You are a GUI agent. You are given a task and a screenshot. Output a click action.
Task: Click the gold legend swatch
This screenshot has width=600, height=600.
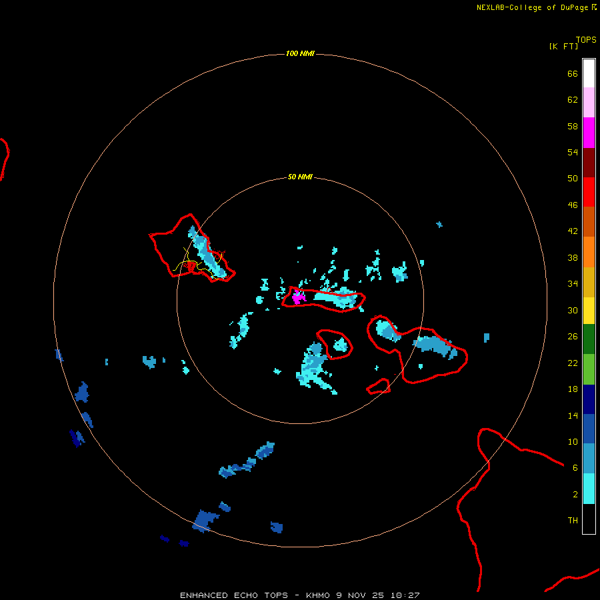click(x=589, y=282)
